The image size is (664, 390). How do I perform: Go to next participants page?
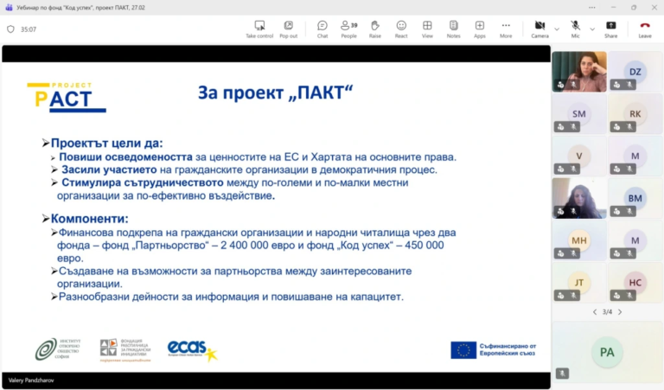coord(620,312)
